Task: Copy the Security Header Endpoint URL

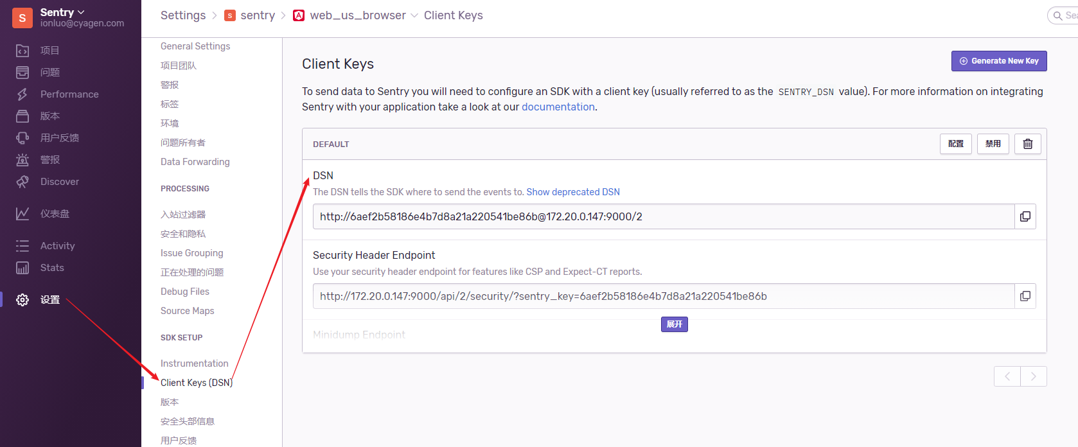Action: click(1025, 296)
